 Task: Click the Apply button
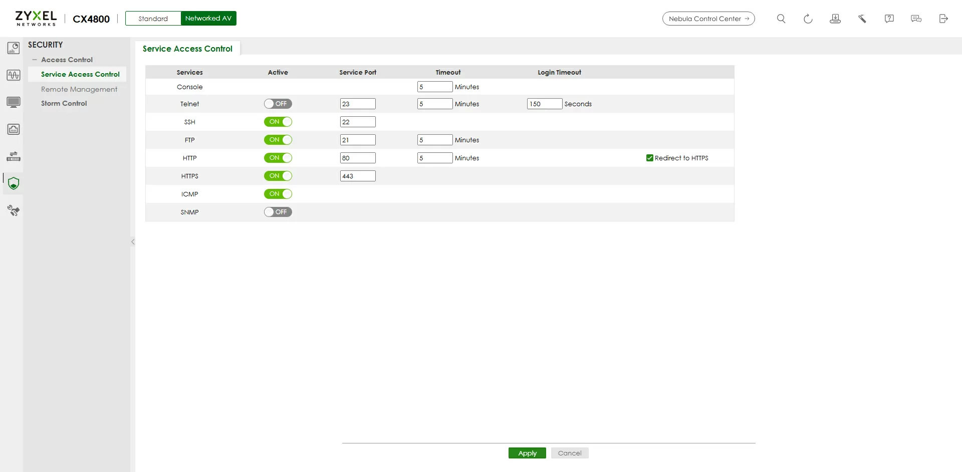pyautogui.click(x=527, y=453)
